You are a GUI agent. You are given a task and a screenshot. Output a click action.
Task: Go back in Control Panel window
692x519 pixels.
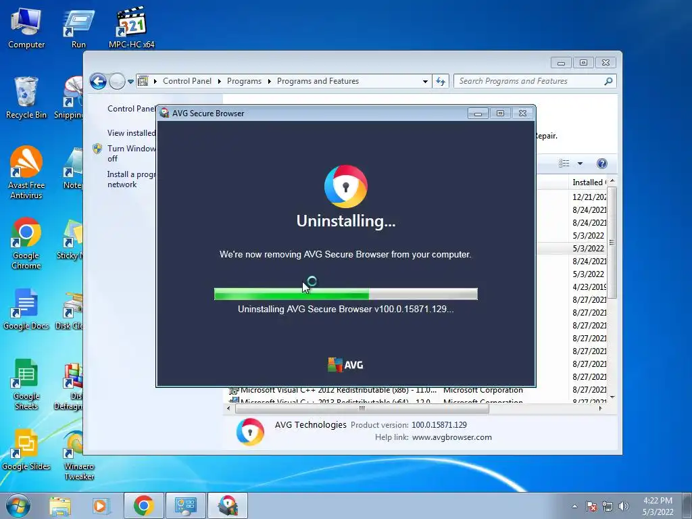(x=98, y=81)
